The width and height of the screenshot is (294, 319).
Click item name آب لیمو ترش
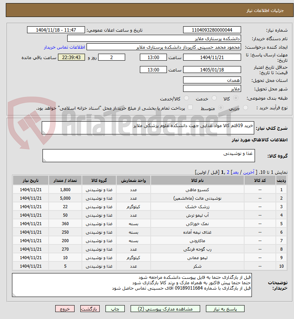coord(197,215)
